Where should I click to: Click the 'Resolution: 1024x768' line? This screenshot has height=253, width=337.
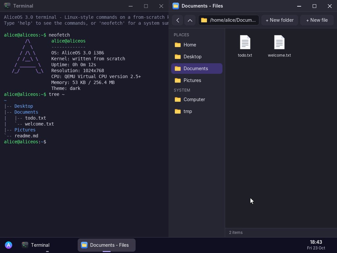tap(78, 70)
